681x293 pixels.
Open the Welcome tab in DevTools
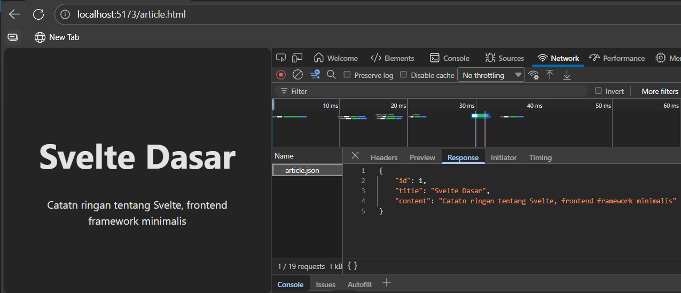click(x=336, y=58)
